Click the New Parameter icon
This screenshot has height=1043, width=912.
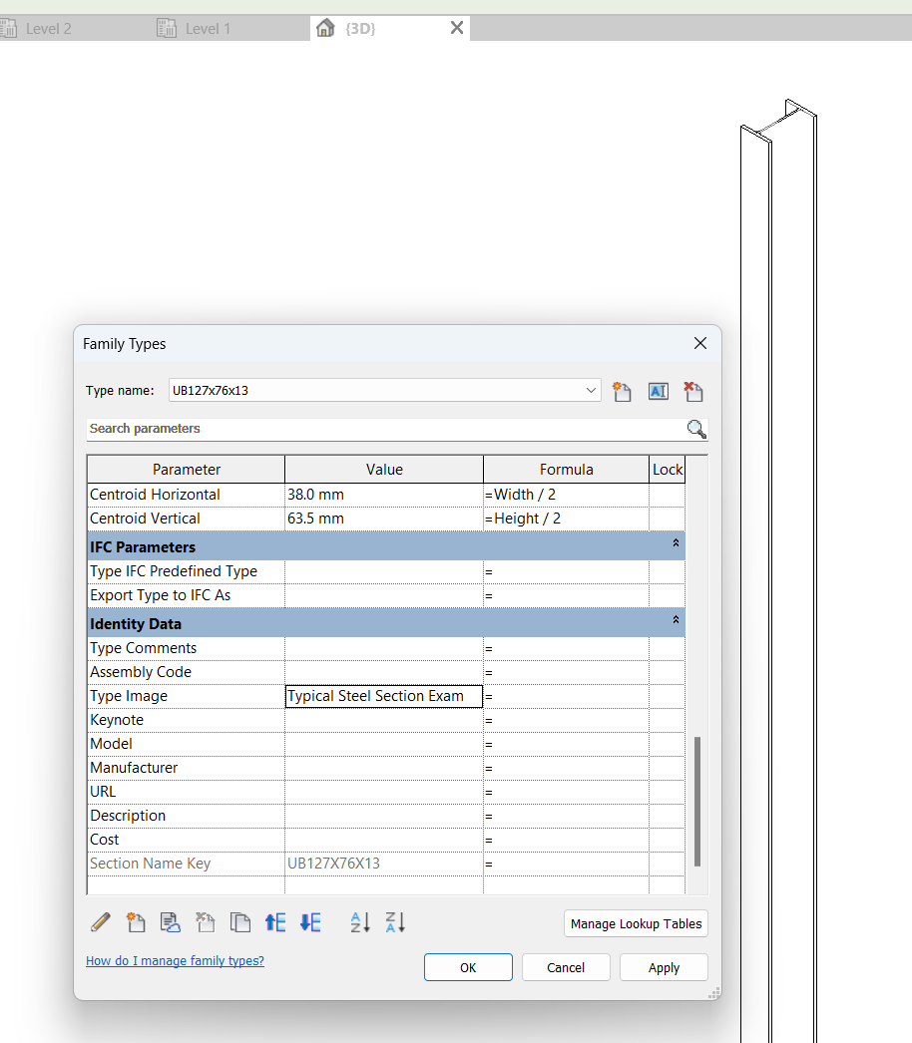(x=136, y=922)
